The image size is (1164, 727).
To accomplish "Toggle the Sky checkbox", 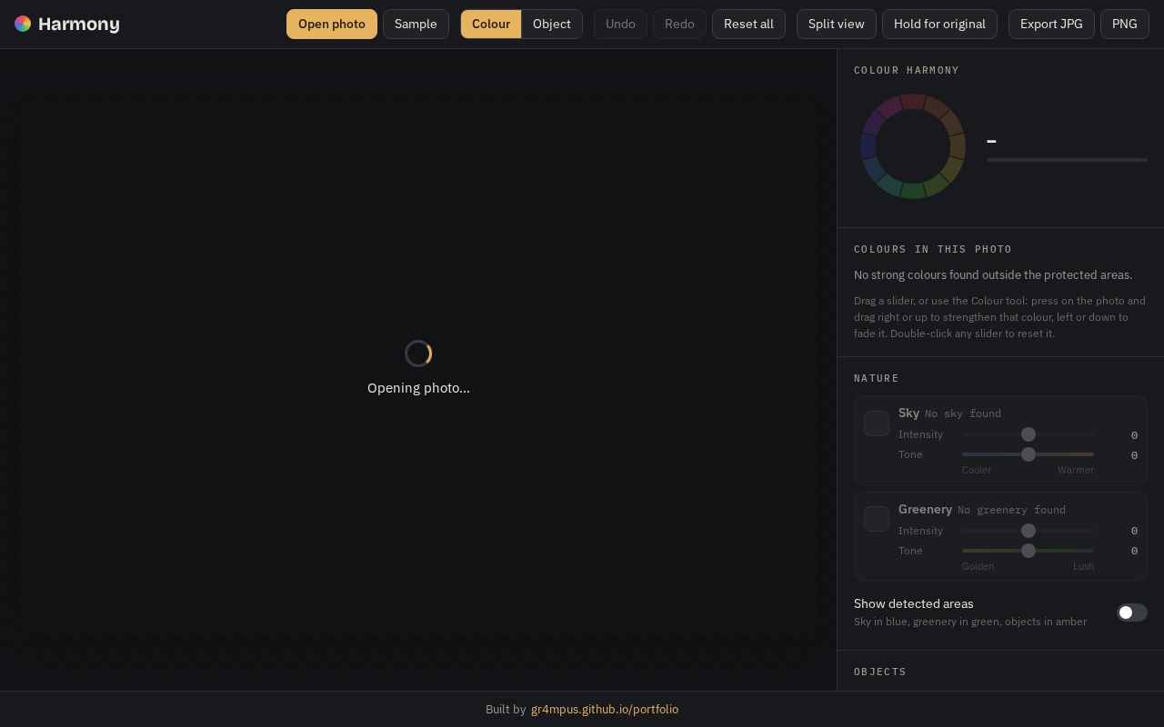I will (877, 423).
